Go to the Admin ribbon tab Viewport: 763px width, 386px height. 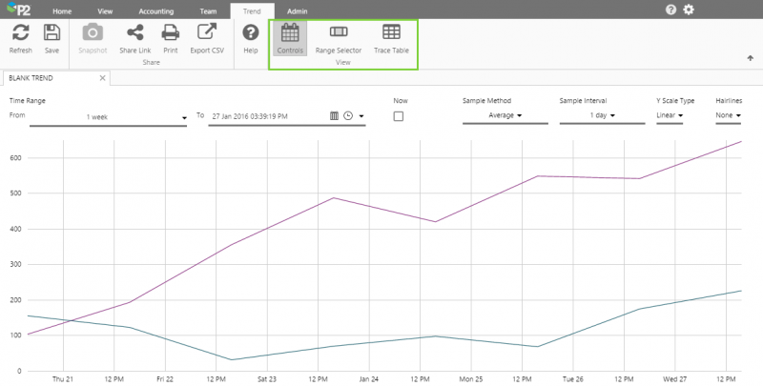297,10
